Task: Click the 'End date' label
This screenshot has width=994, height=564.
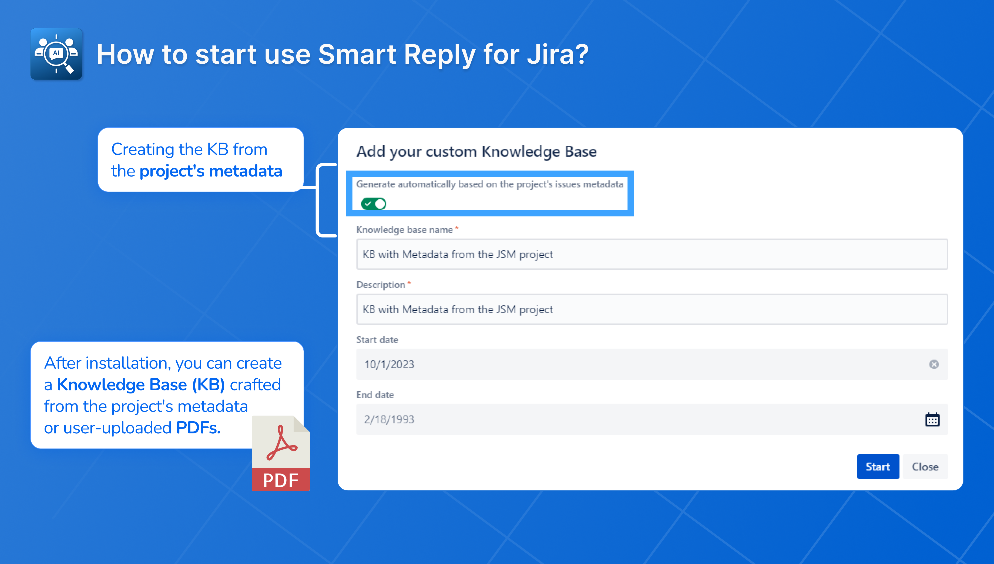Action: click(x=375, y=395)
